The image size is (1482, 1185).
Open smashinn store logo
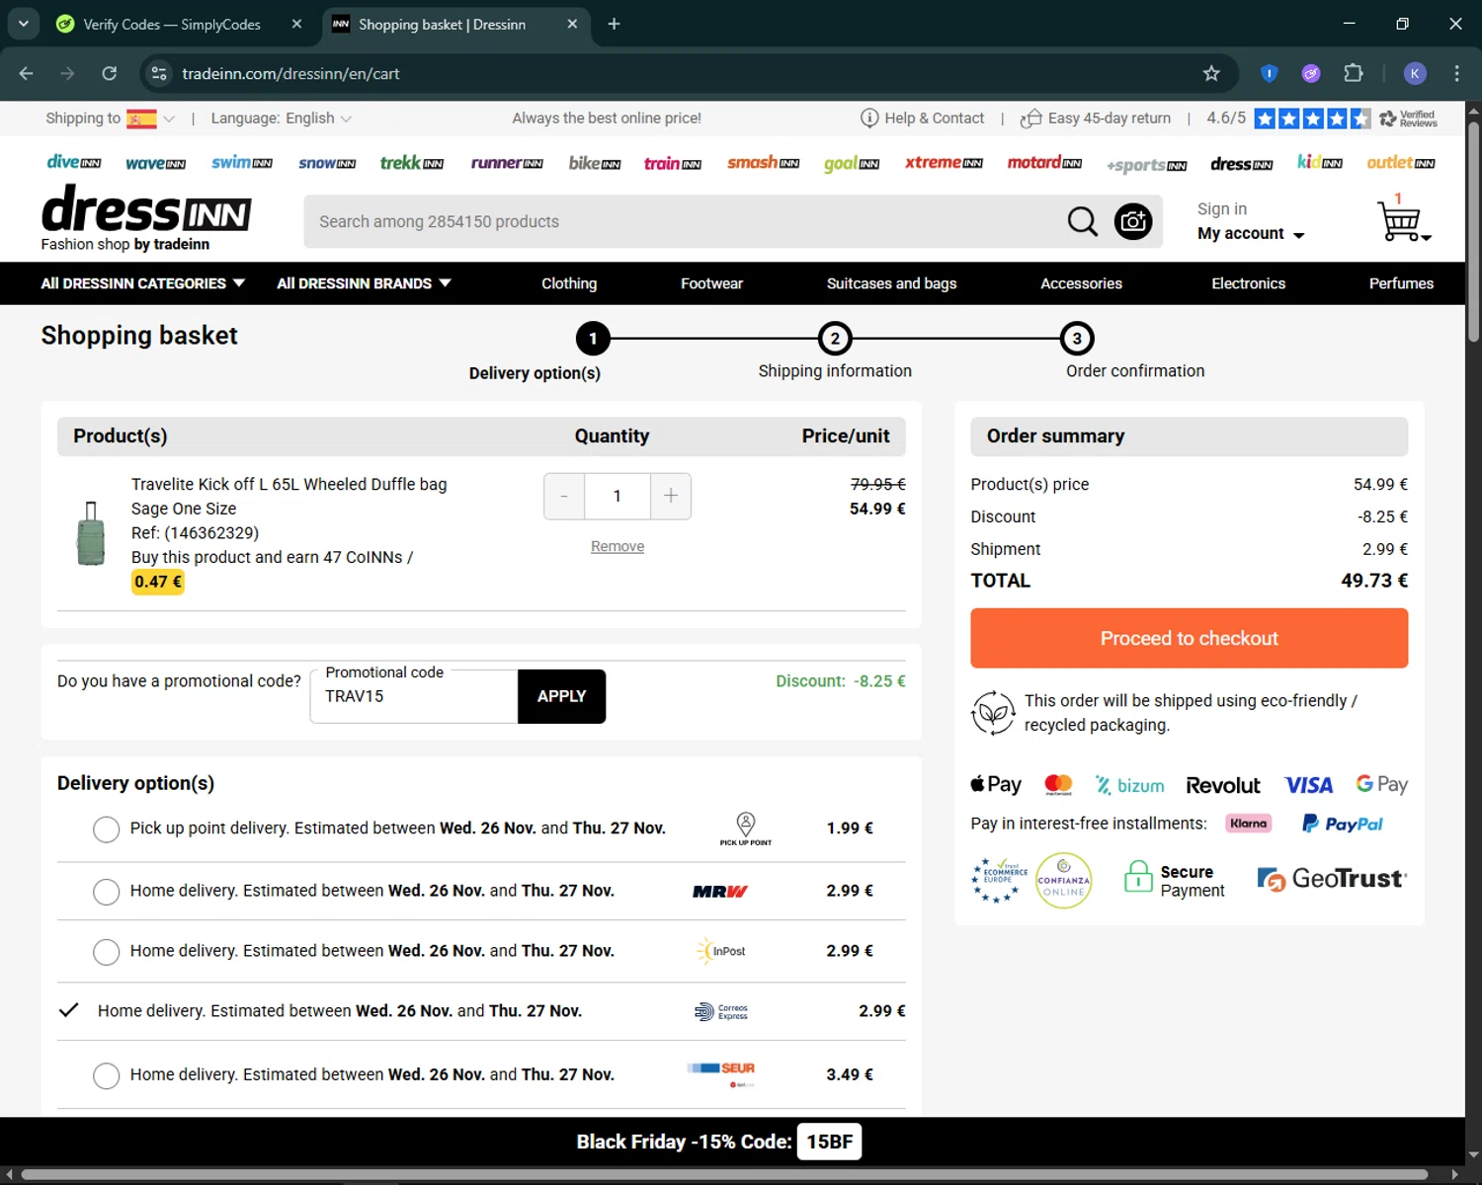click(763, 163)
